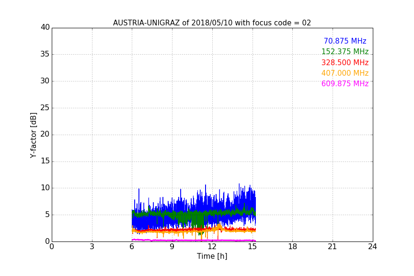Click x-axis tick value 18

click(x=293, y=247)
